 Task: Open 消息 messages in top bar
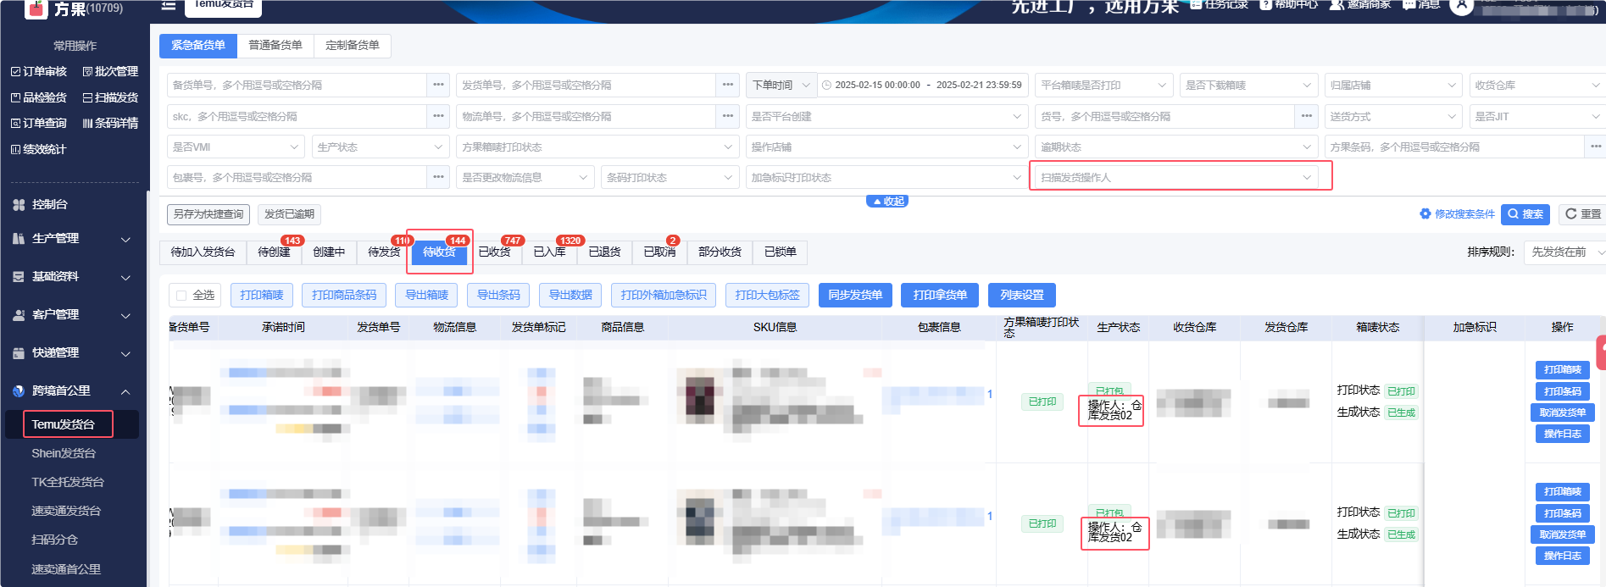[x=1421, y=5]
